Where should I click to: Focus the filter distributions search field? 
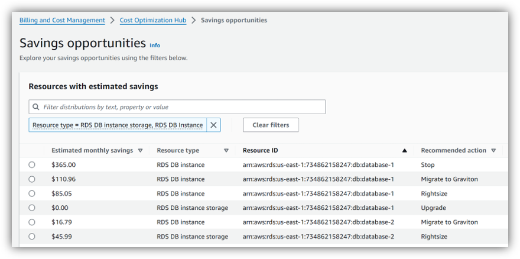pyautogui.click(x=177, y=107)
